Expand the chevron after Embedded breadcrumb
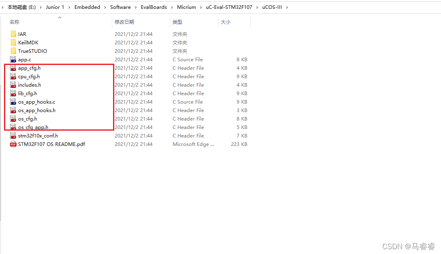441x254 pixels. click(x=105, y=7)
